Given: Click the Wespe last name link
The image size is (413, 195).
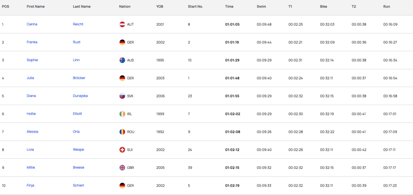Looking at the screenshot, I should [78, 149].
